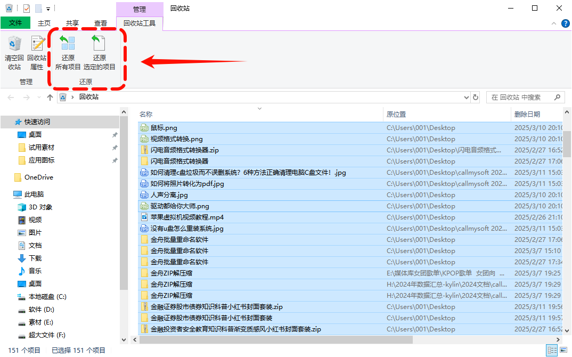Unpin 桌面 using its pin icon
The width and height of the screenshot is (572, 357).
coord(115,135)
